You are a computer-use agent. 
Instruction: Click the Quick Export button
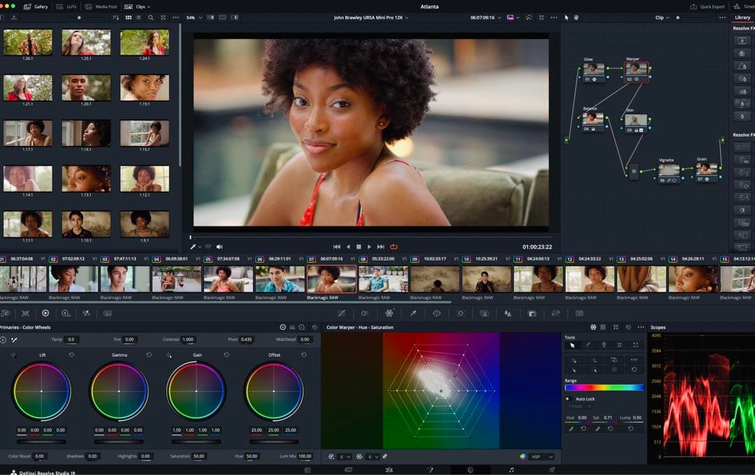[708, 6]
